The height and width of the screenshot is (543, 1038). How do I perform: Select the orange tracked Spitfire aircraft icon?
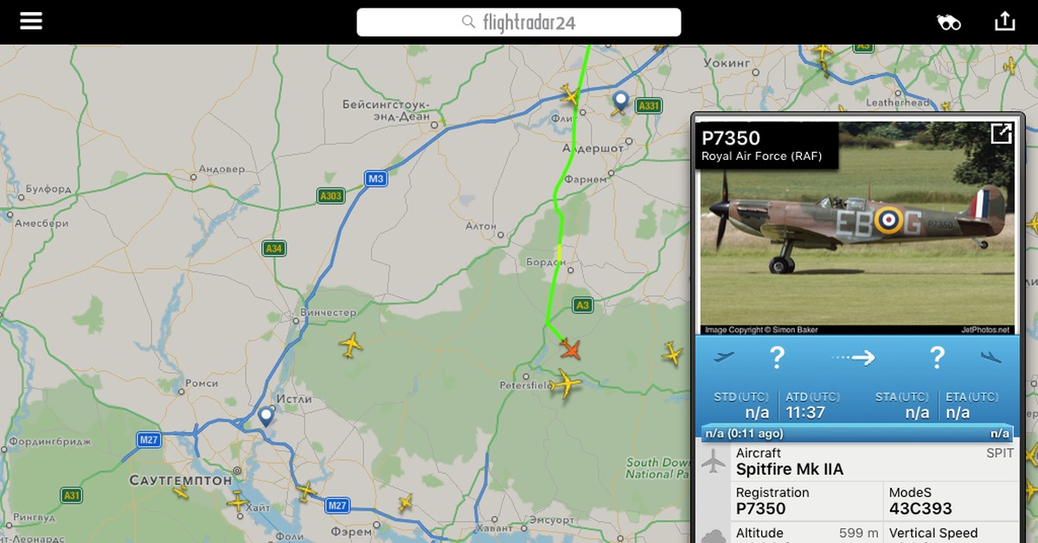tap(570, 349)
